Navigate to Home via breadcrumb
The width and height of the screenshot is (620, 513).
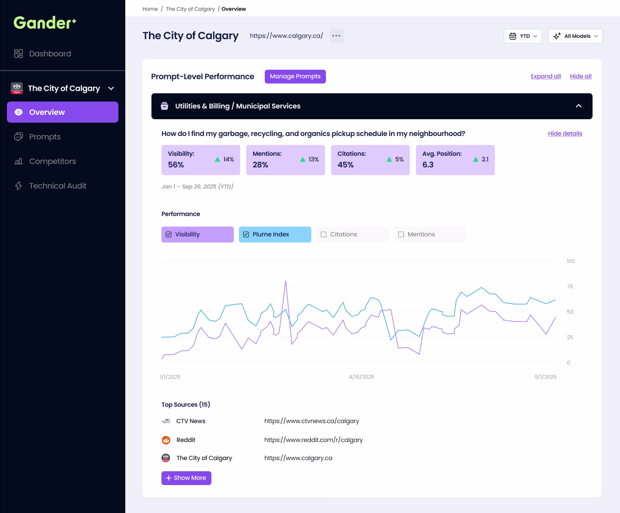(x=150, y=9)
